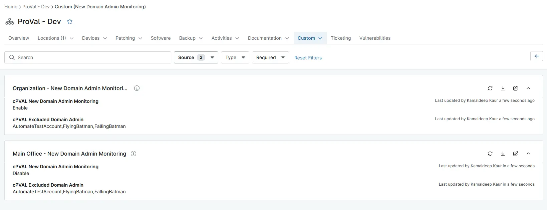Open the Required filter dropdown
This screenshot has height=210, width=547.
(x=270, y=57)
